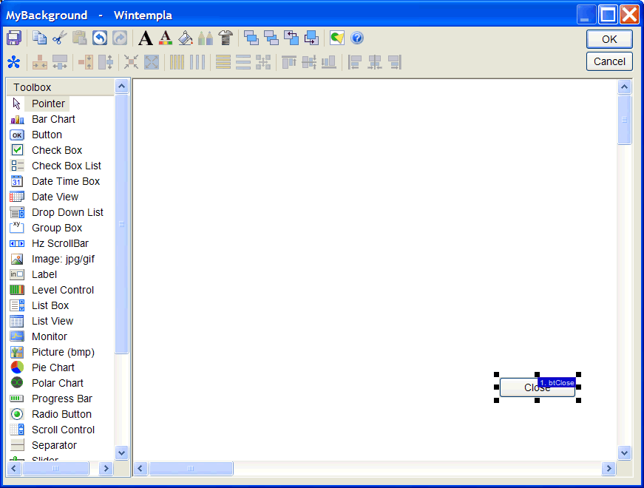This screenshot has height=488, width=644.
Task: Confirm with the OK button
Action: click(x=609, y=39)
